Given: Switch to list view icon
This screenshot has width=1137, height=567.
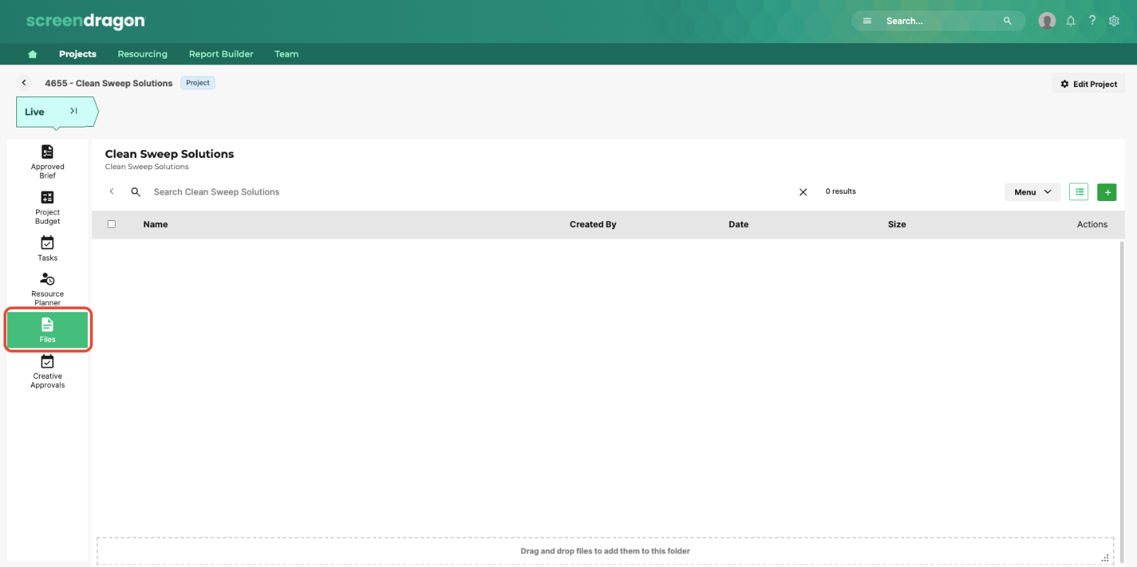Looking at the screenshot, I should (1079, 192).
